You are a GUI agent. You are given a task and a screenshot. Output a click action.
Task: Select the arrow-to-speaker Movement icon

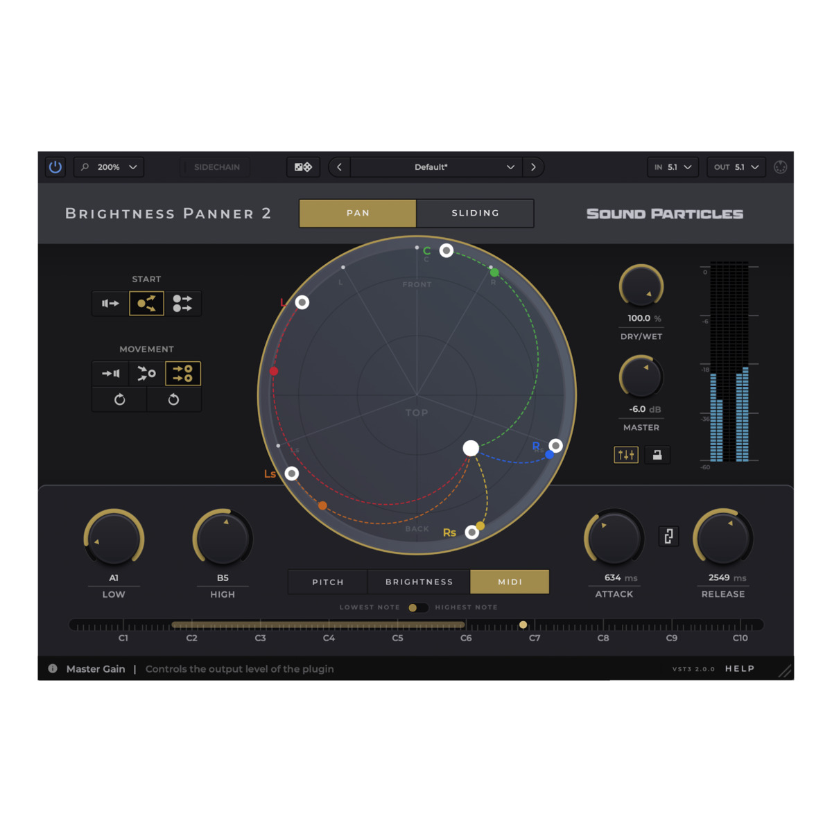pyautogui.click(x=110, y=374)
